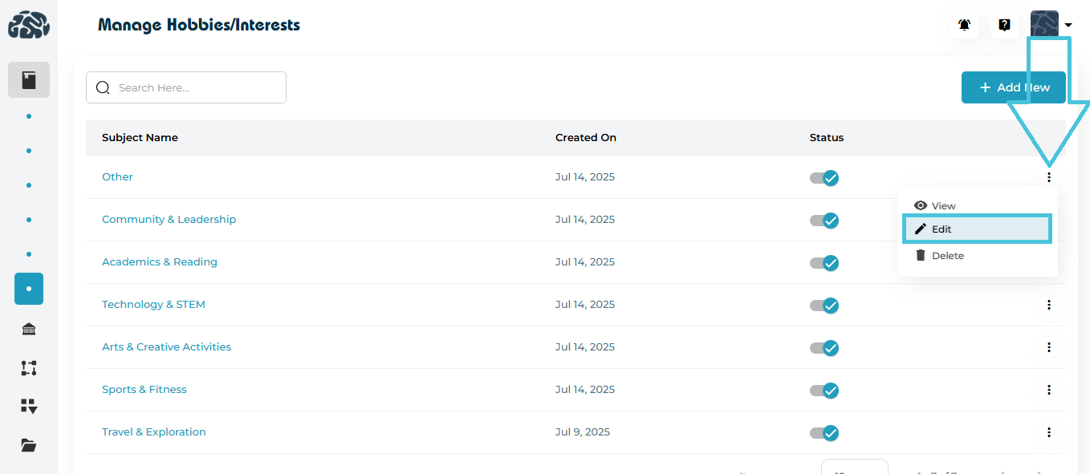Select View in the row context menu
Screen dimensions: 1090x474
pos(943,206)
